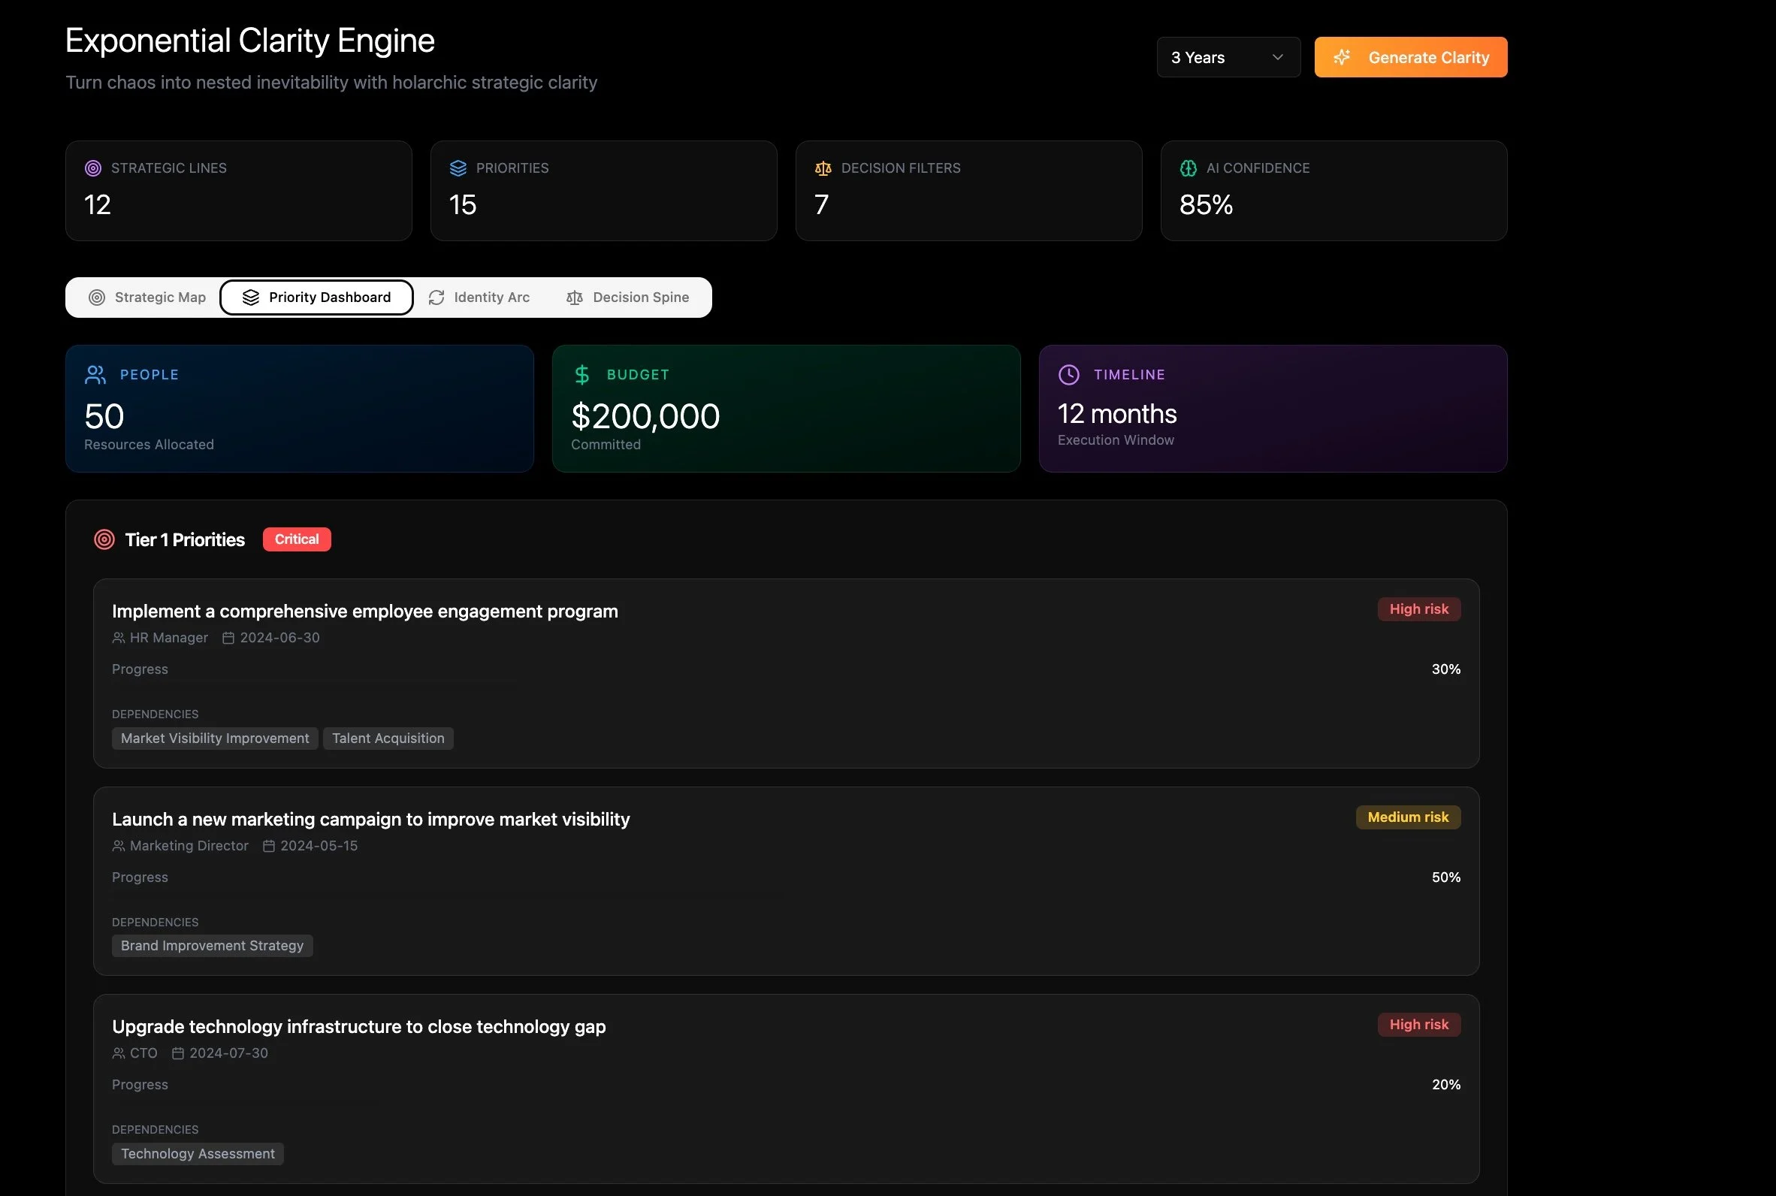This screenshot has width=1776, height=1196.
Task: Click the Medium risk badge on marketing campaign
Action: [x=1407, y=817]
